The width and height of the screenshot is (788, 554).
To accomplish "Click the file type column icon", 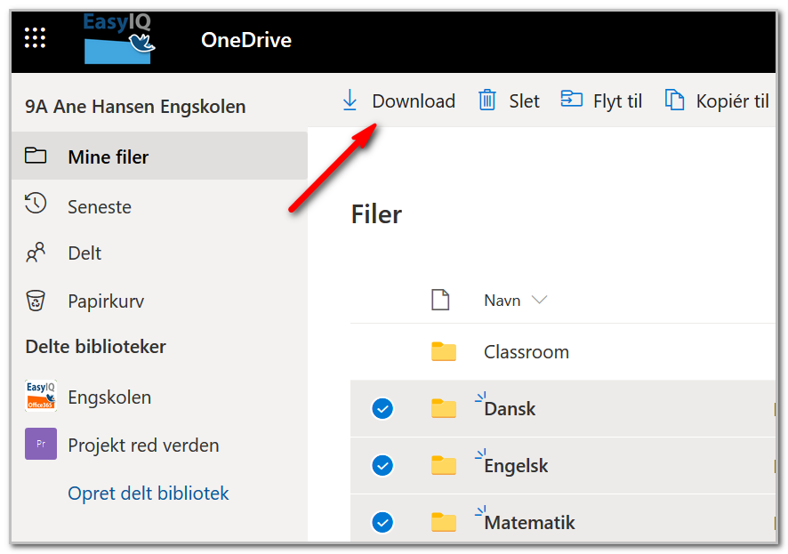I will (440, 300).
